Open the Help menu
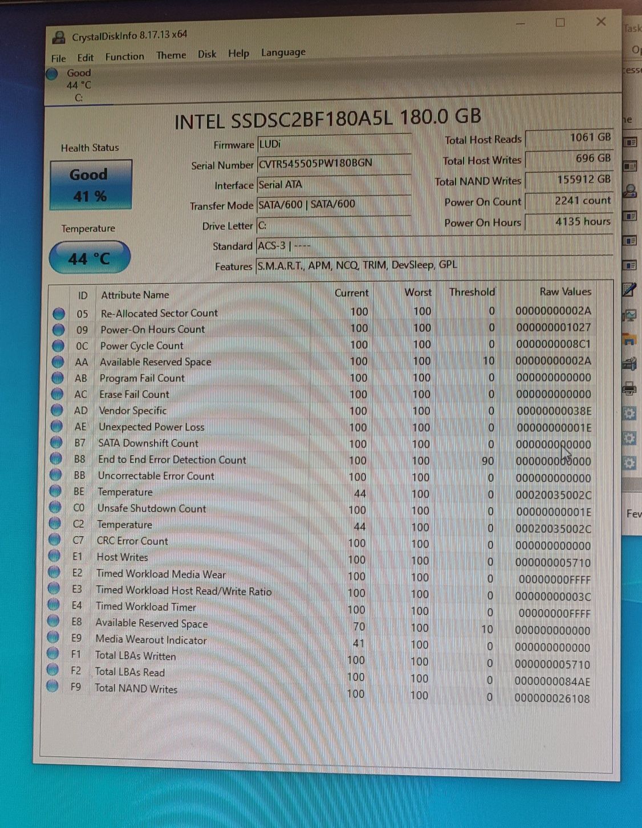Viewport: 642px width, 828px height. tap(238, 53)
